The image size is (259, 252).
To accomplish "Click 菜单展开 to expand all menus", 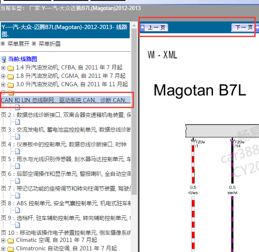I will point(19,44).
